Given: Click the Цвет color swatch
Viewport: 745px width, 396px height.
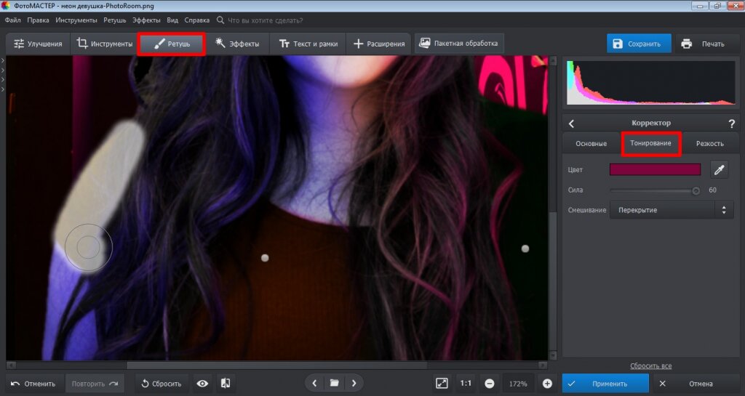Looking at the screenshot, I should [x=655, y=170].
